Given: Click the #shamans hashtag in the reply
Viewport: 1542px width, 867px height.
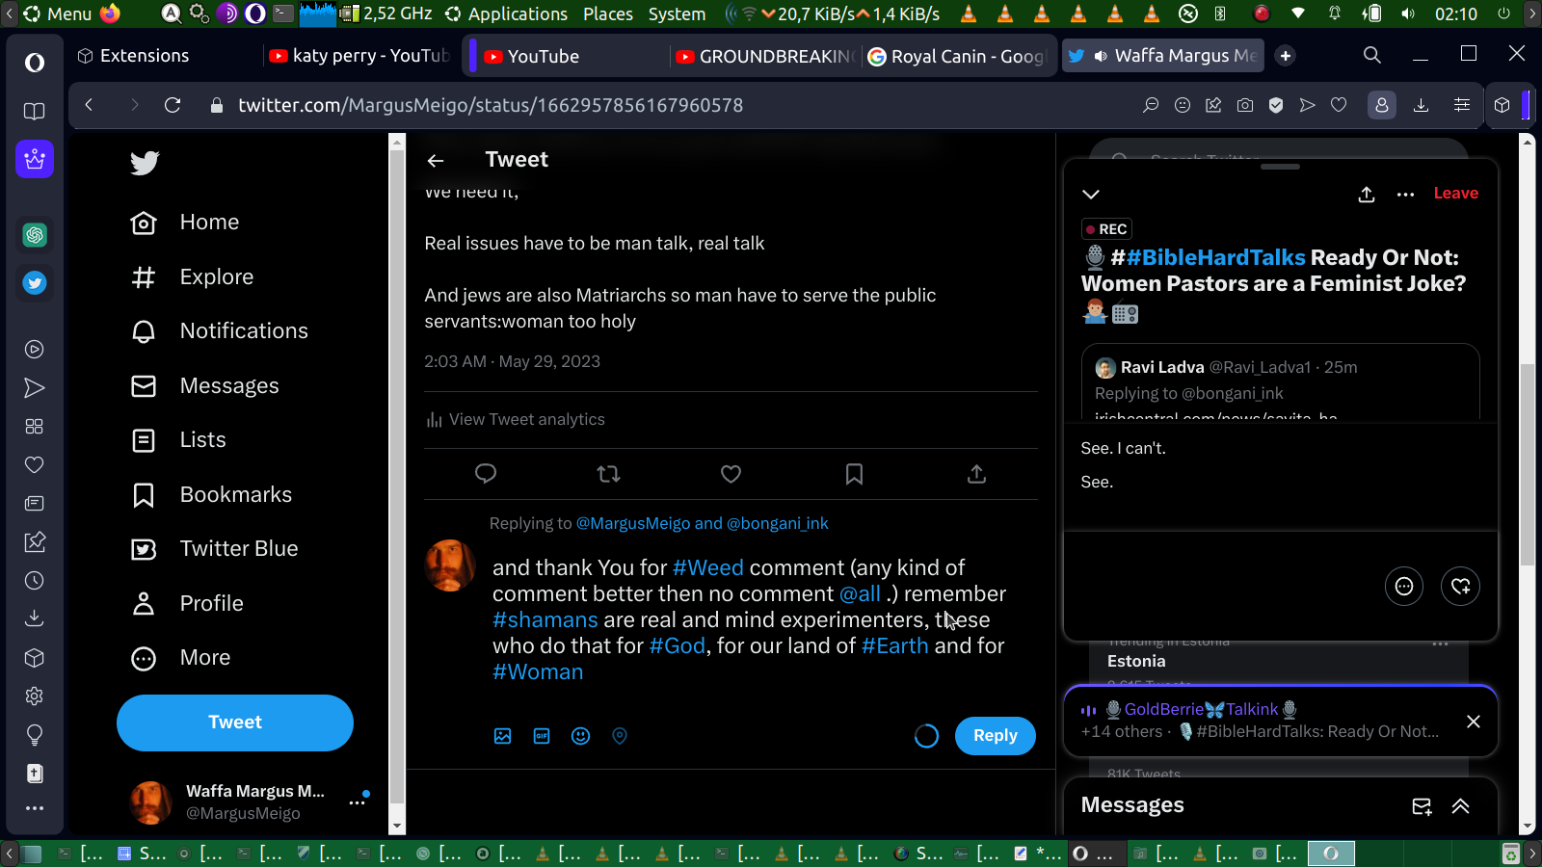Looking at the screenshot, I should tap(545, 620).
